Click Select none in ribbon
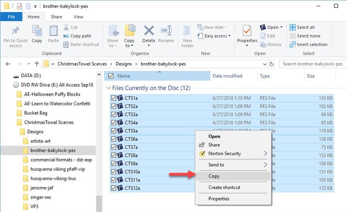347x212 pixels. (305, 36)
